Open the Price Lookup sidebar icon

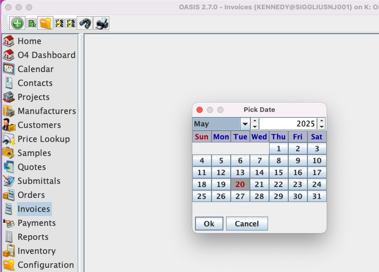9,139
